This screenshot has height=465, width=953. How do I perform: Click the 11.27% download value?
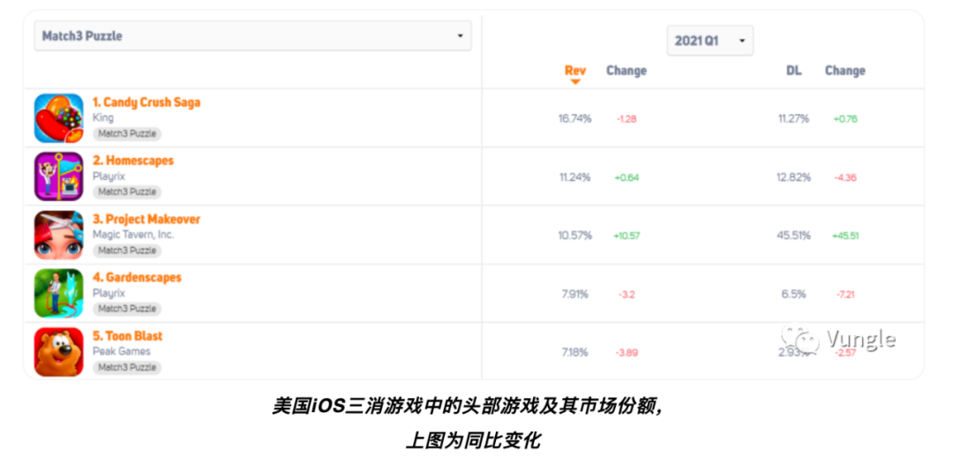point(794,118)
